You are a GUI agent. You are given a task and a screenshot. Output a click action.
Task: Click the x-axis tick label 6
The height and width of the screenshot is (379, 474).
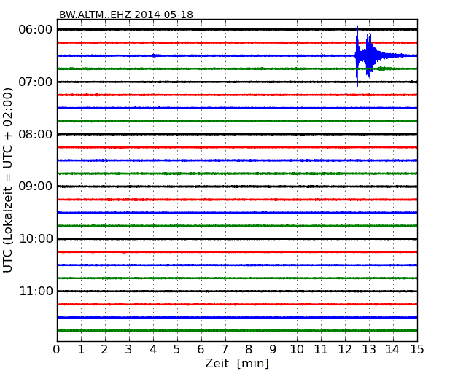click(201, 349)
